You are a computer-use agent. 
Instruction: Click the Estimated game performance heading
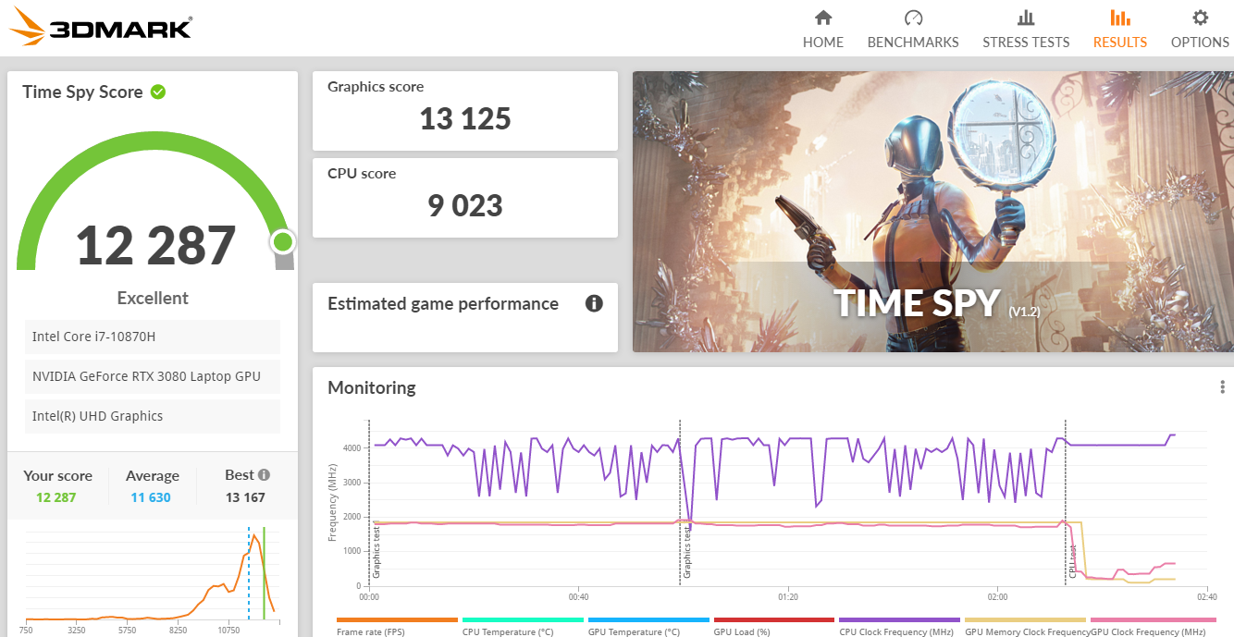(443, 303)
